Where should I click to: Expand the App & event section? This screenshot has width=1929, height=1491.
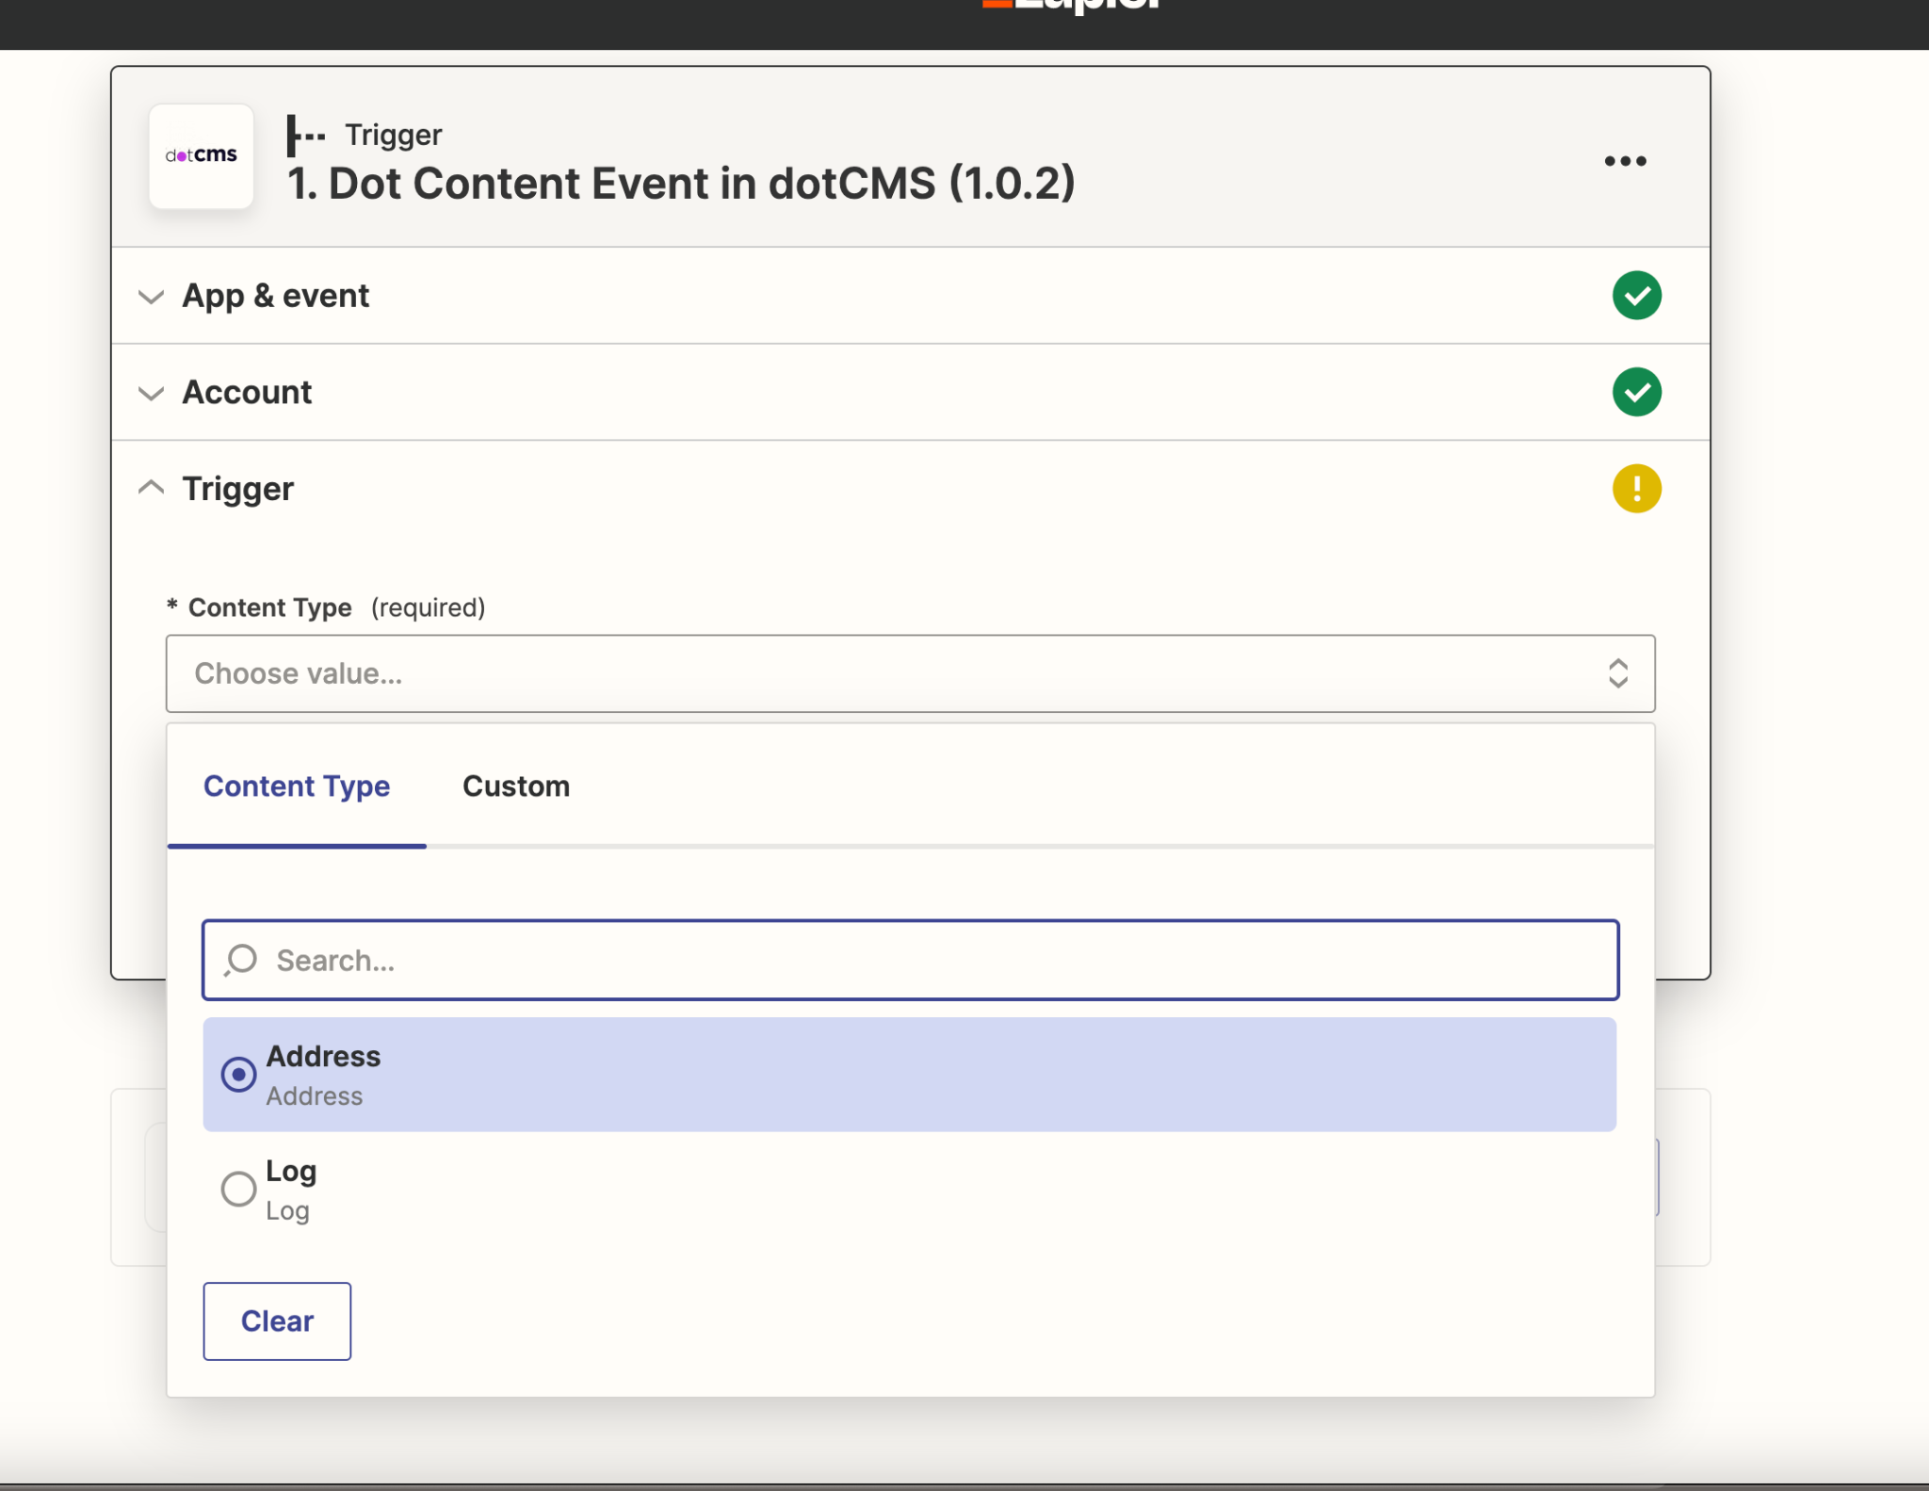[x=275, y=296]
